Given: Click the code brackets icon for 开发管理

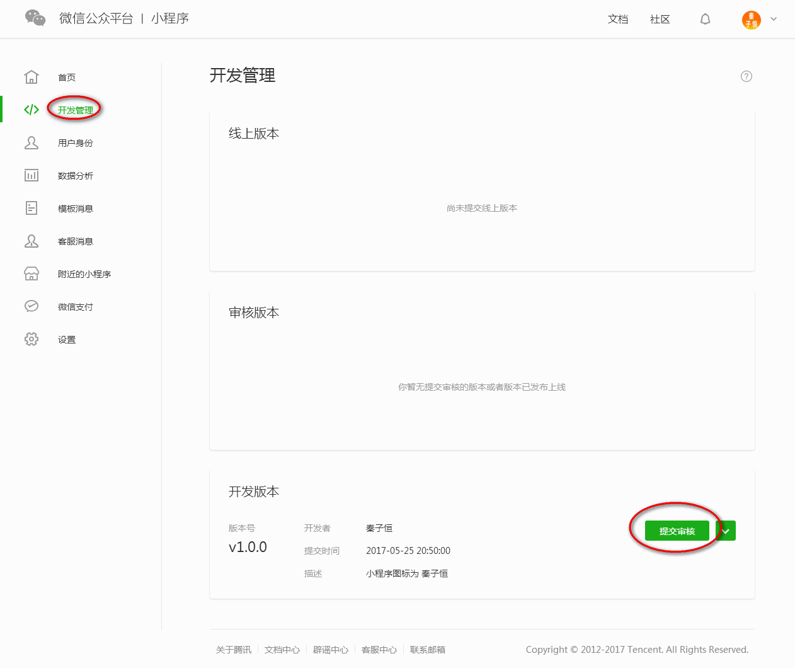Looking at the screenshot, I should 31,110.
